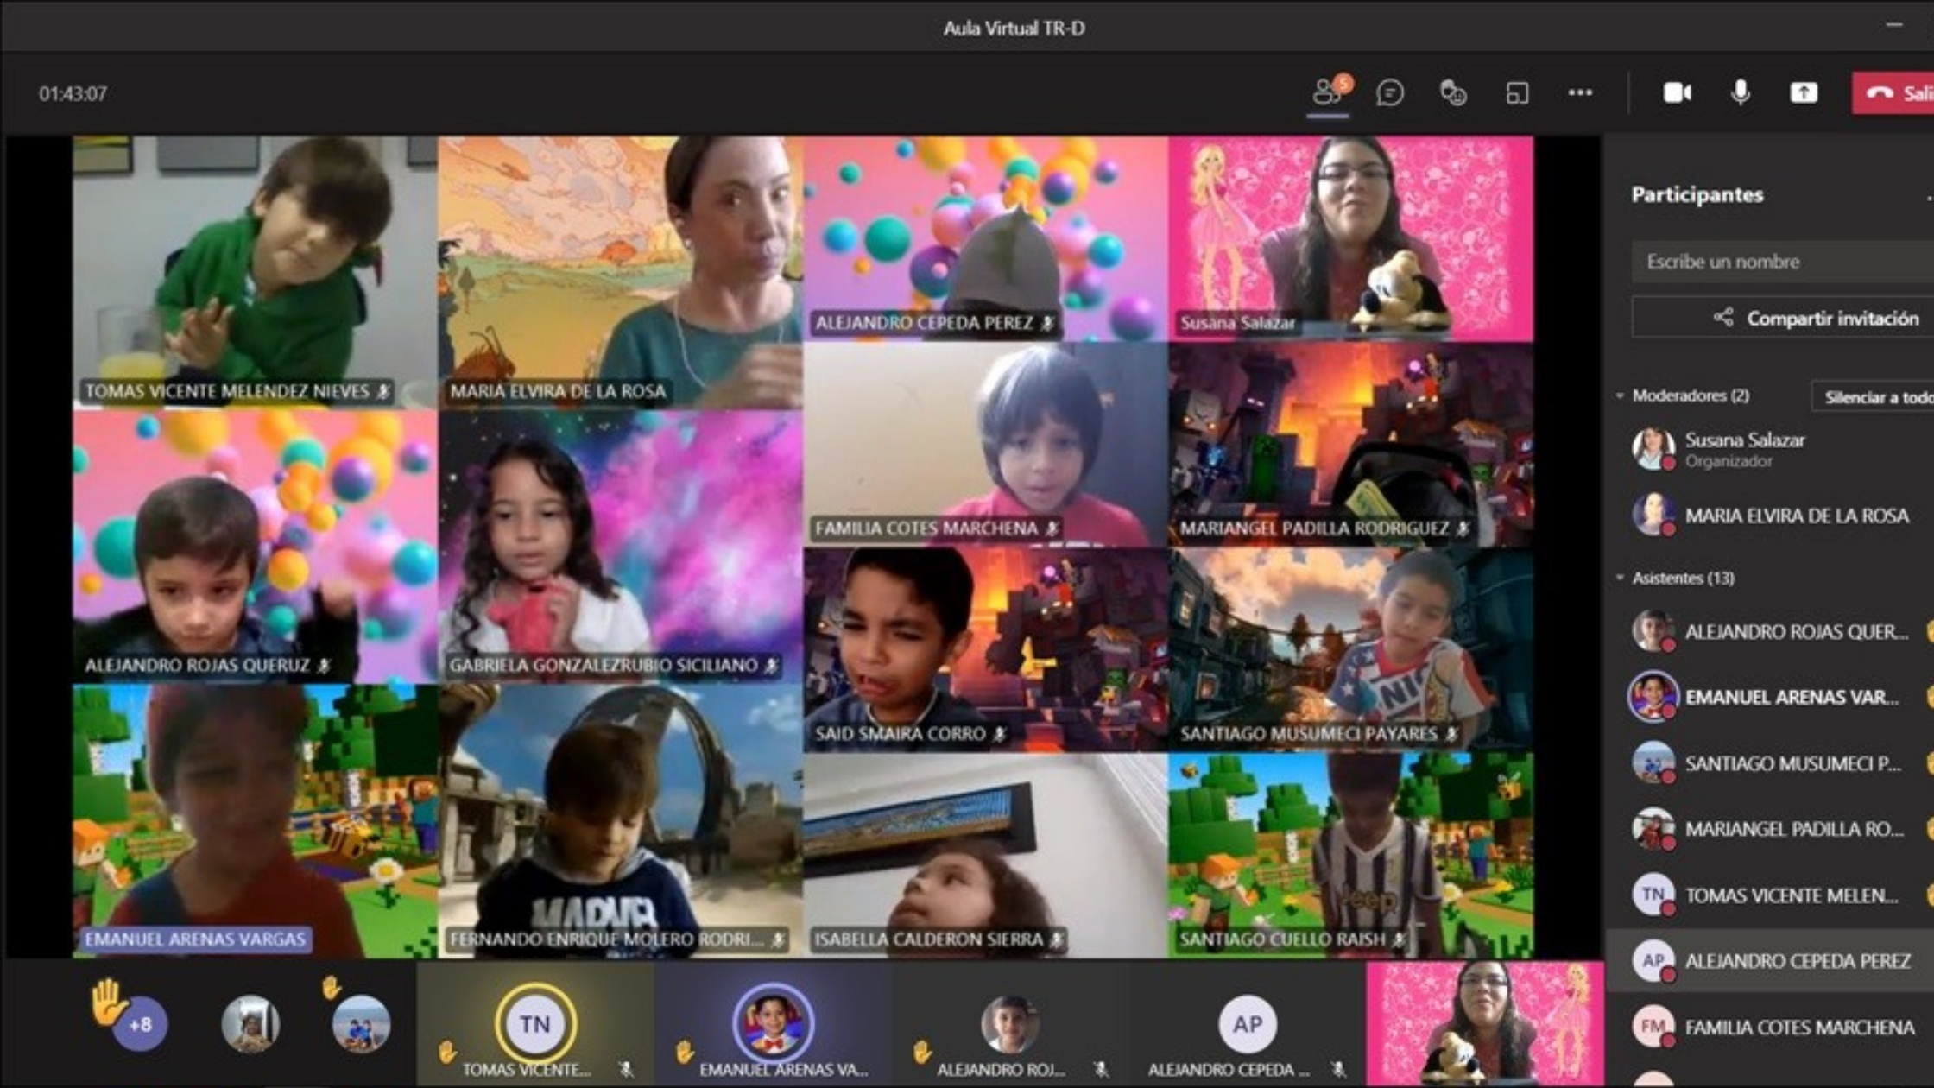1934x1088 pixels.
Task: Select SANTIAGO MUSUMECI PAYARES video tile
Action: (x=1351, y=650)
